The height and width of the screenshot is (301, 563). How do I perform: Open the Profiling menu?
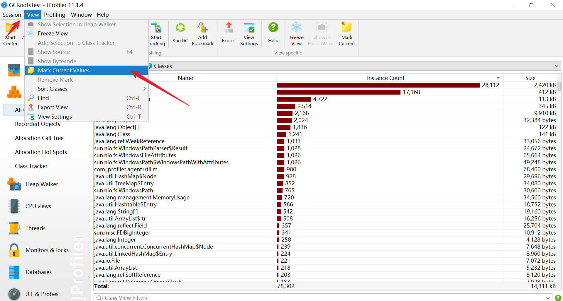point(55,15)
